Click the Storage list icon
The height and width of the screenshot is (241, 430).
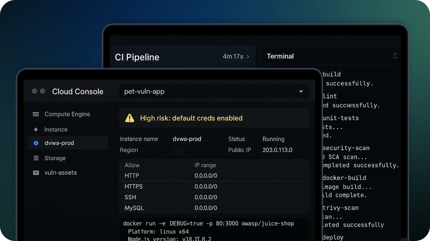click(x=36, y=158)
